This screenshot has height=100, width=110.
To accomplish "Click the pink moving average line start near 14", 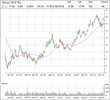I will point(5,37).
